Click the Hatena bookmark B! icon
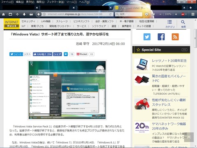The height and width of the screenshot is (148, 197). 66,54
